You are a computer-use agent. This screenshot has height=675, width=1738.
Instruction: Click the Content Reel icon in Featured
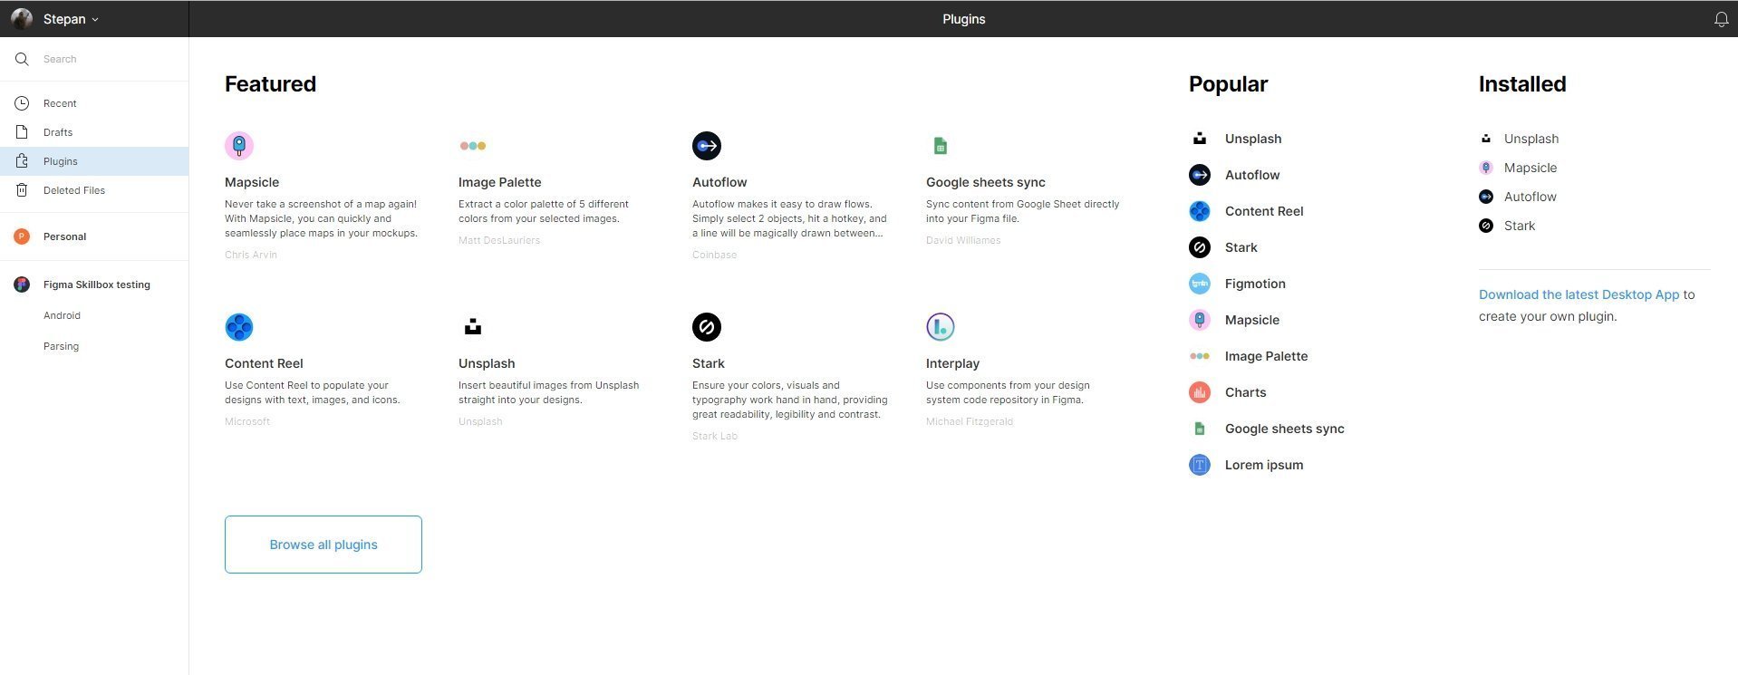point(239,327)
